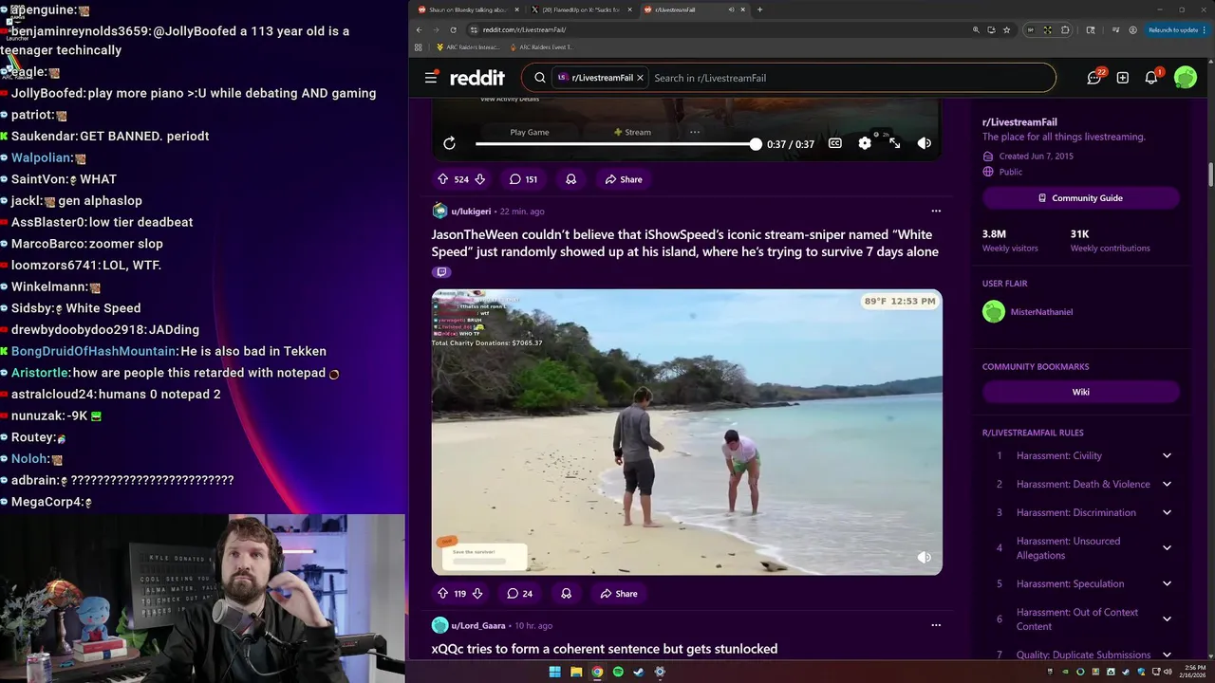Open the Community Guide

tap(1081, 198)
